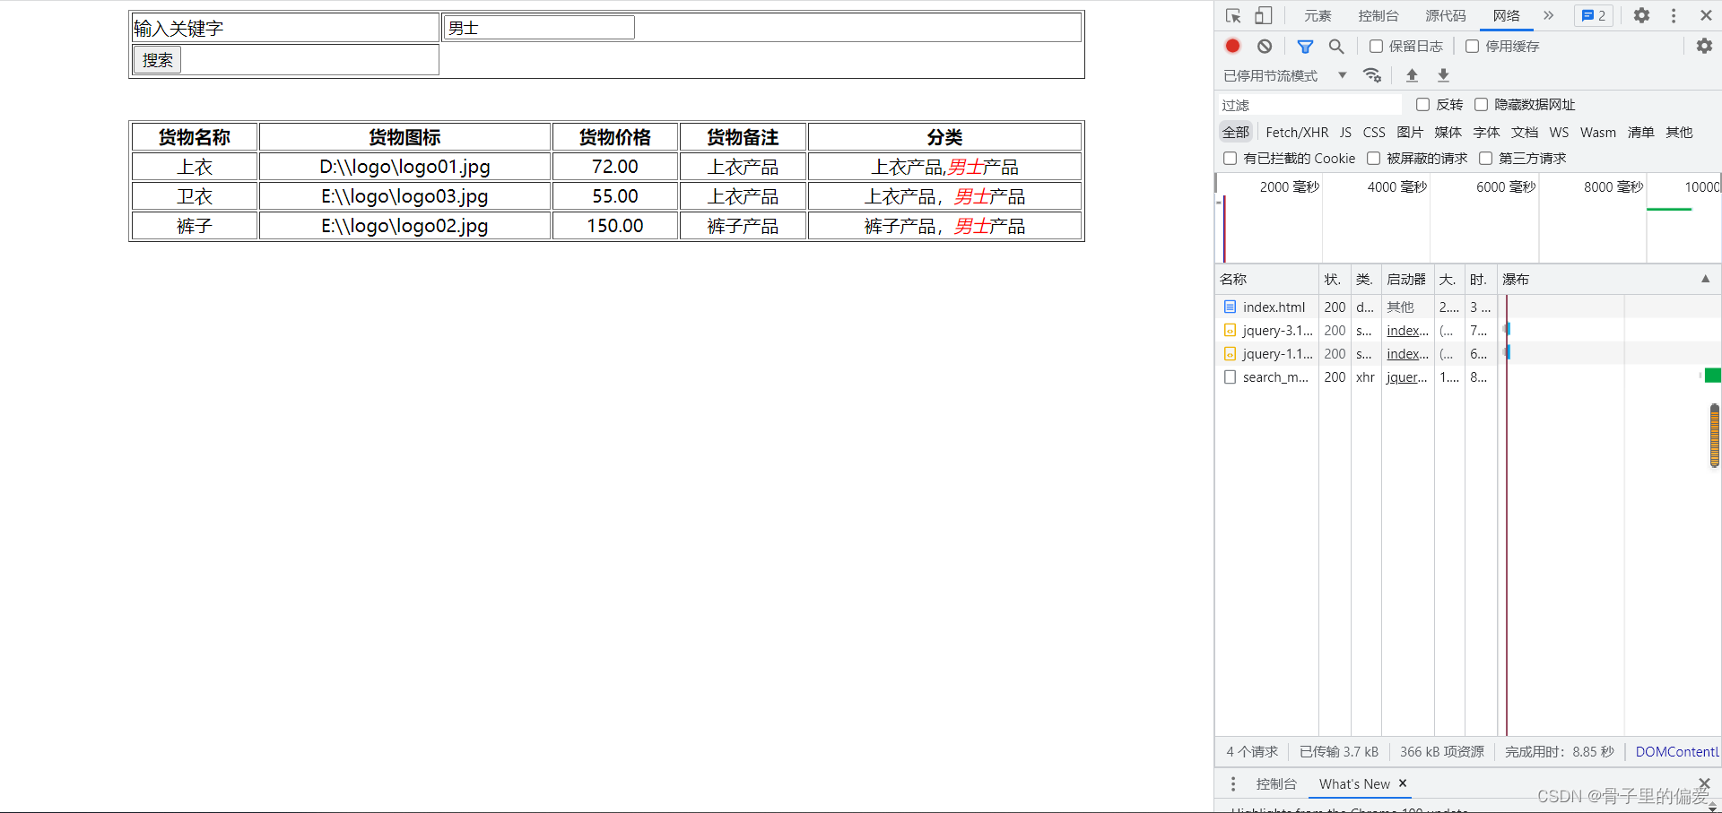Switch to the 控制台 top tab
Image resolution: width=1722 pixels, height=813 pixels.
pyautogui.click(x=1378, y=15)
